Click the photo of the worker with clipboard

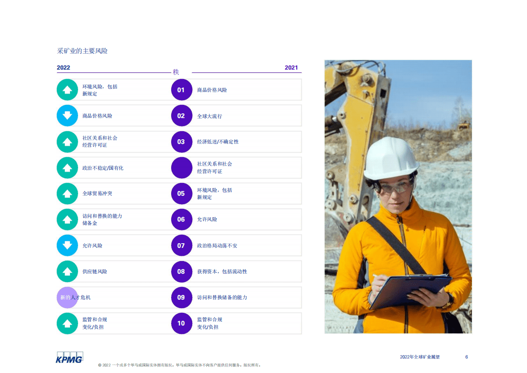[x=398, y=197]
